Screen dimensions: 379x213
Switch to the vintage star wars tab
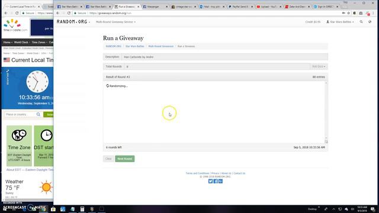[x=183, y=7]
